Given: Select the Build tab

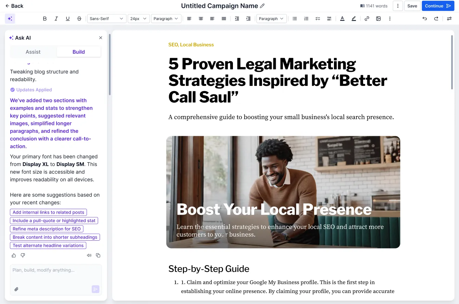Looking at the screenshot, I should (78, 52).
